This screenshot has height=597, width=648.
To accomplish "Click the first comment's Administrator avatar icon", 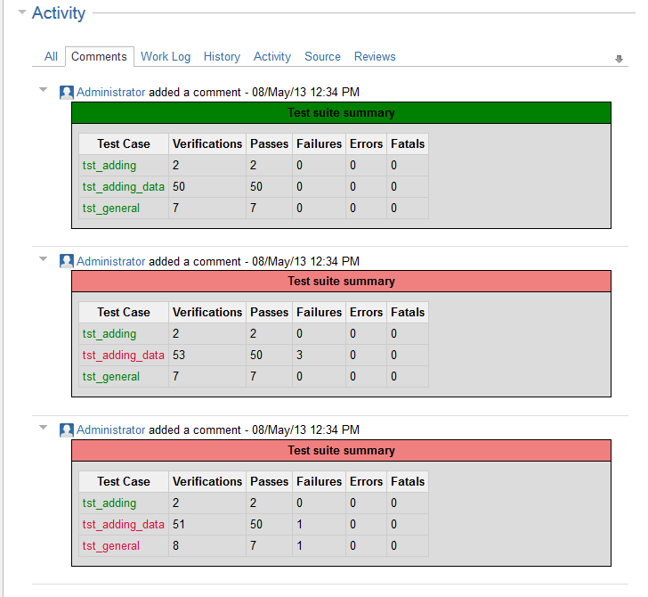I will (67, 93).
